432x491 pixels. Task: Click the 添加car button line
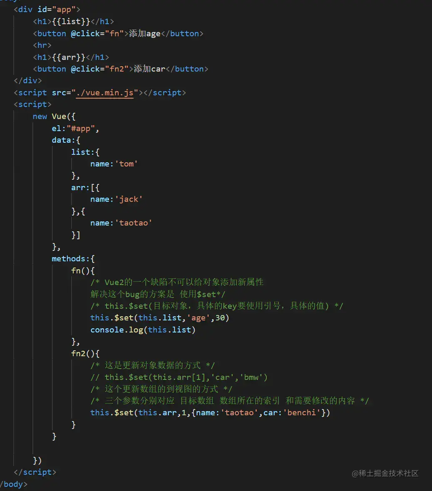121,69
